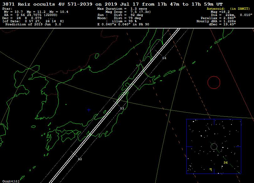Screen dimensions: 254x183
Task: Click the 'Mag Drop = 7.5 (7.3r)' value
Action: pos(128,12)
